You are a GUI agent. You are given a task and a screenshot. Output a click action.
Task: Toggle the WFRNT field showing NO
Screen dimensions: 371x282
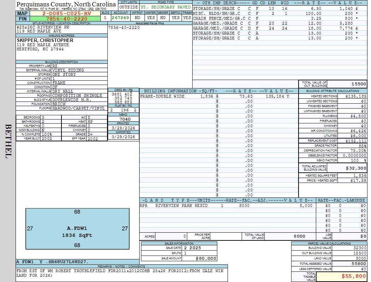point(138,17)
